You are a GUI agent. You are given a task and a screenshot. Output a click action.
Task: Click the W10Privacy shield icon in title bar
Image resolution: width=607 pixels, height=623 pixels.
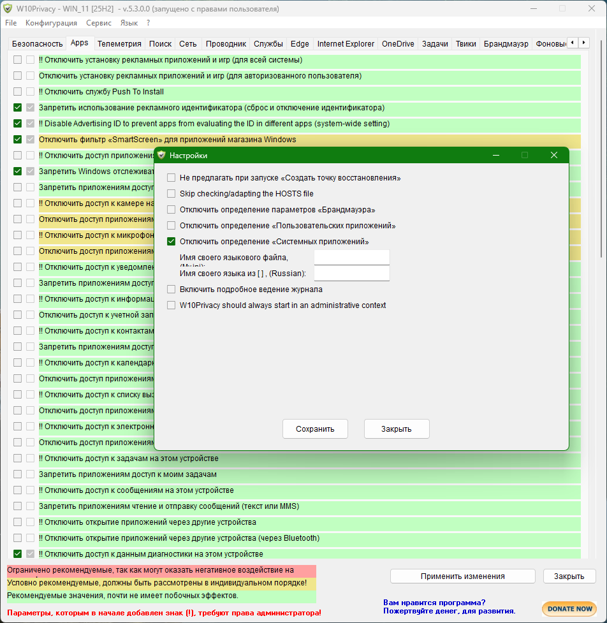click(x=8, y=9)
